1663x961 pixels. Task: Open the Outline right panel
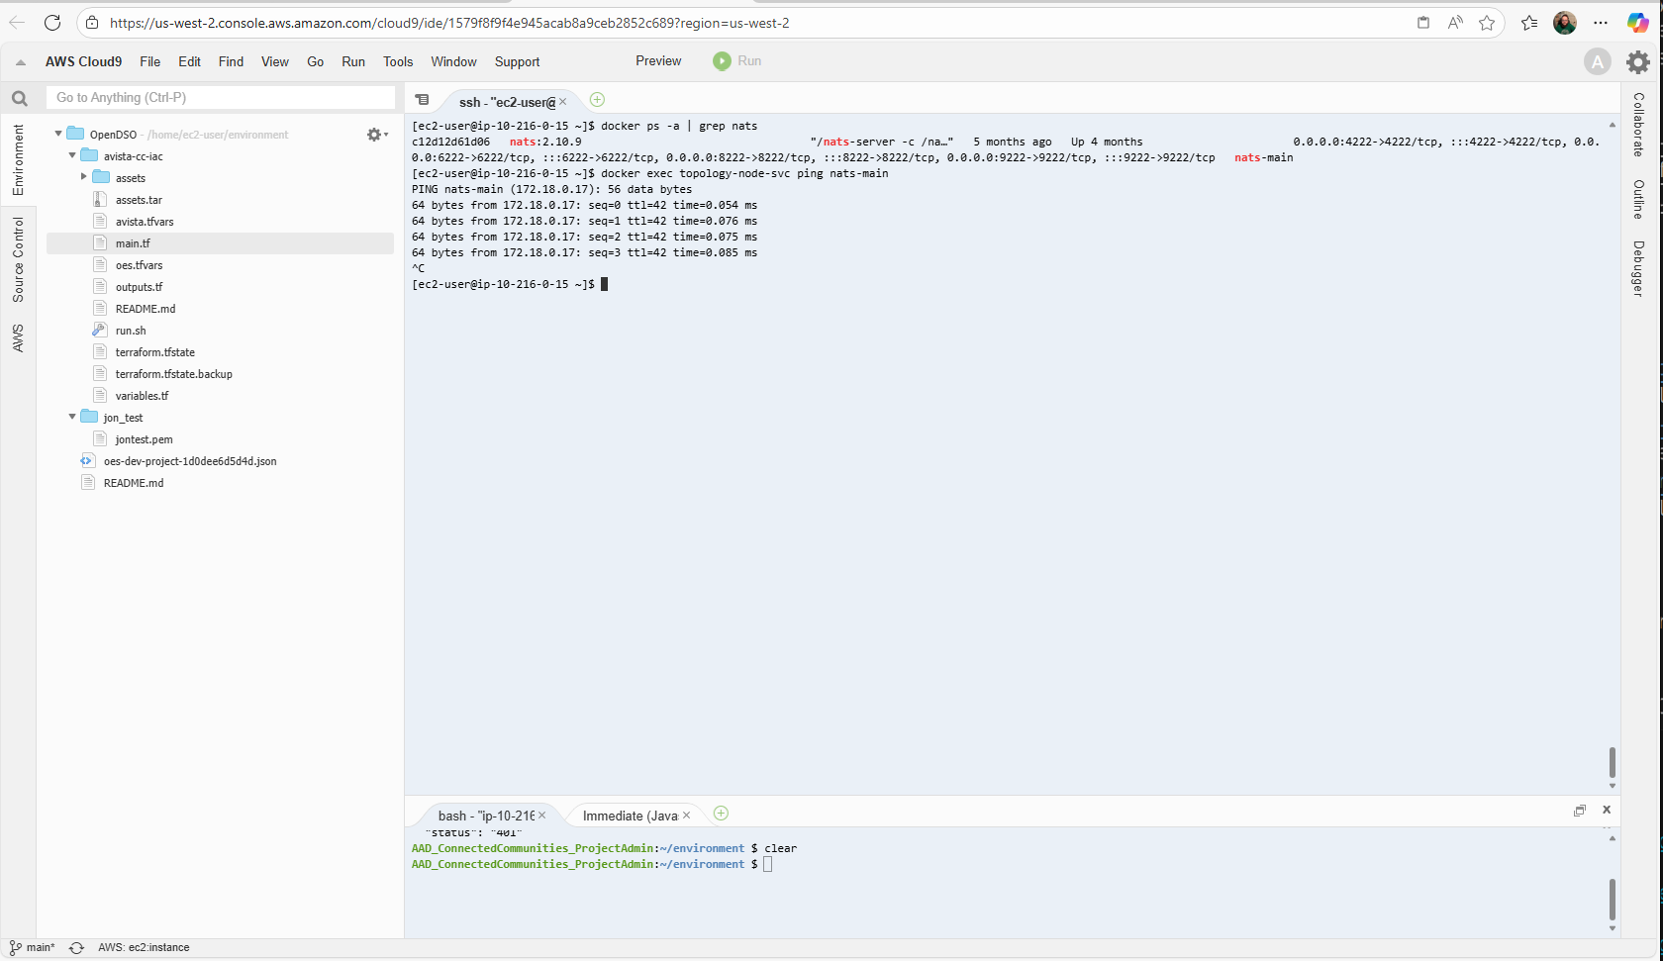[x=1639, y=199]
